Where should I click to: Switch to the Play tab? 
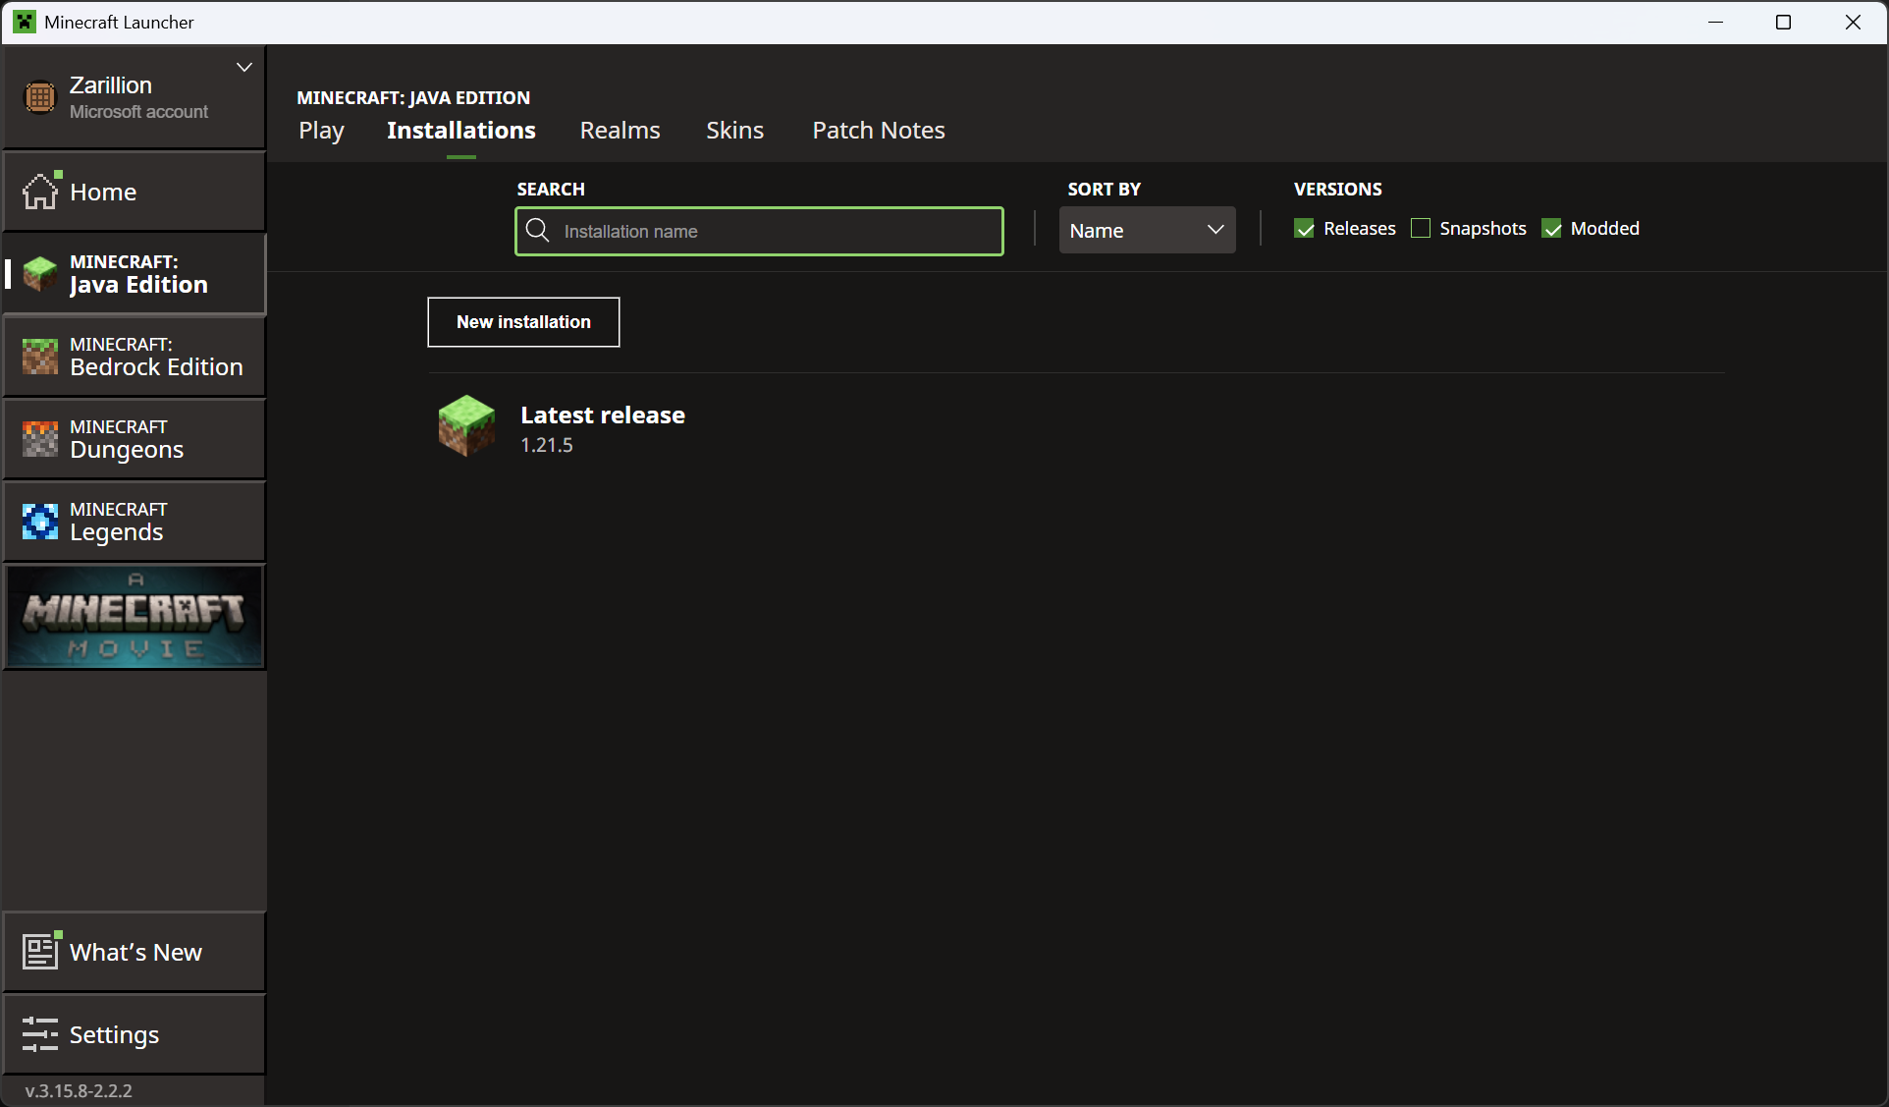click(x=321, y=131)
